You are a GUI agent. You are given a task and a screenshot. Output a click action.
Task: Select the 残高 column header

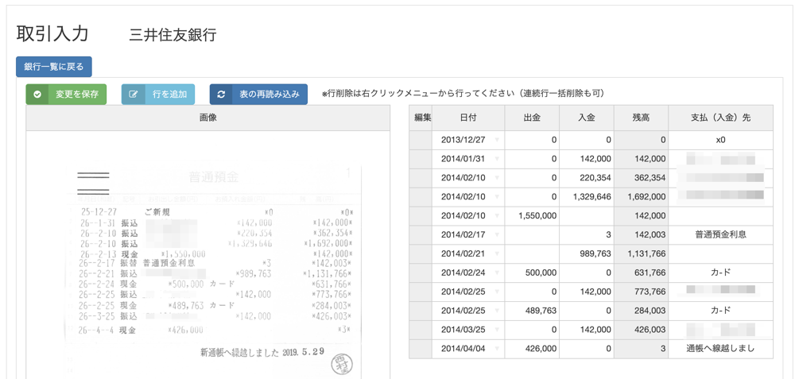click(640, 118)
